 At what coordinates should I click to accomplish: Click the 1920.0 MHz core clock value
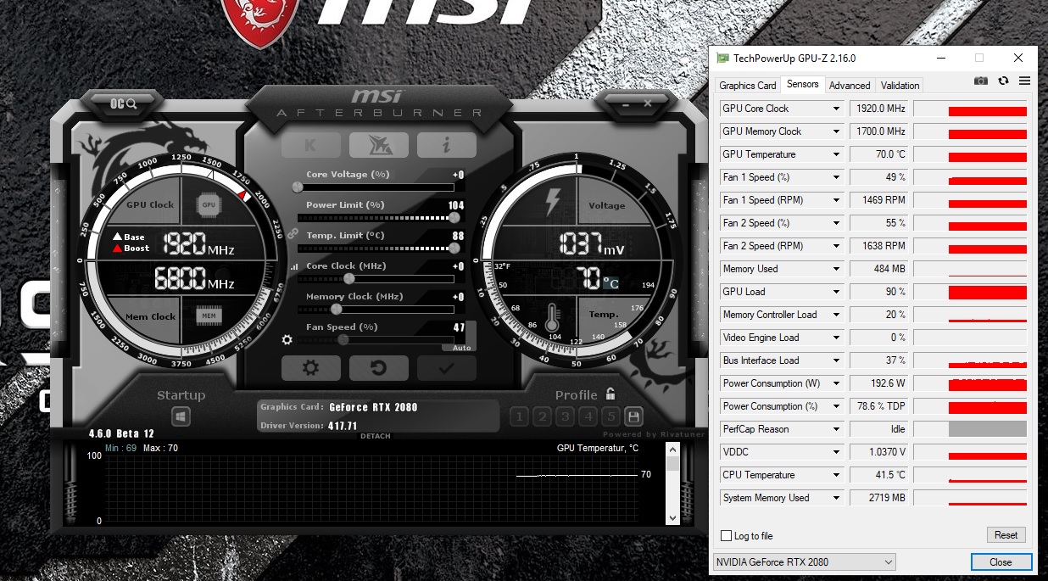[880, 109]
